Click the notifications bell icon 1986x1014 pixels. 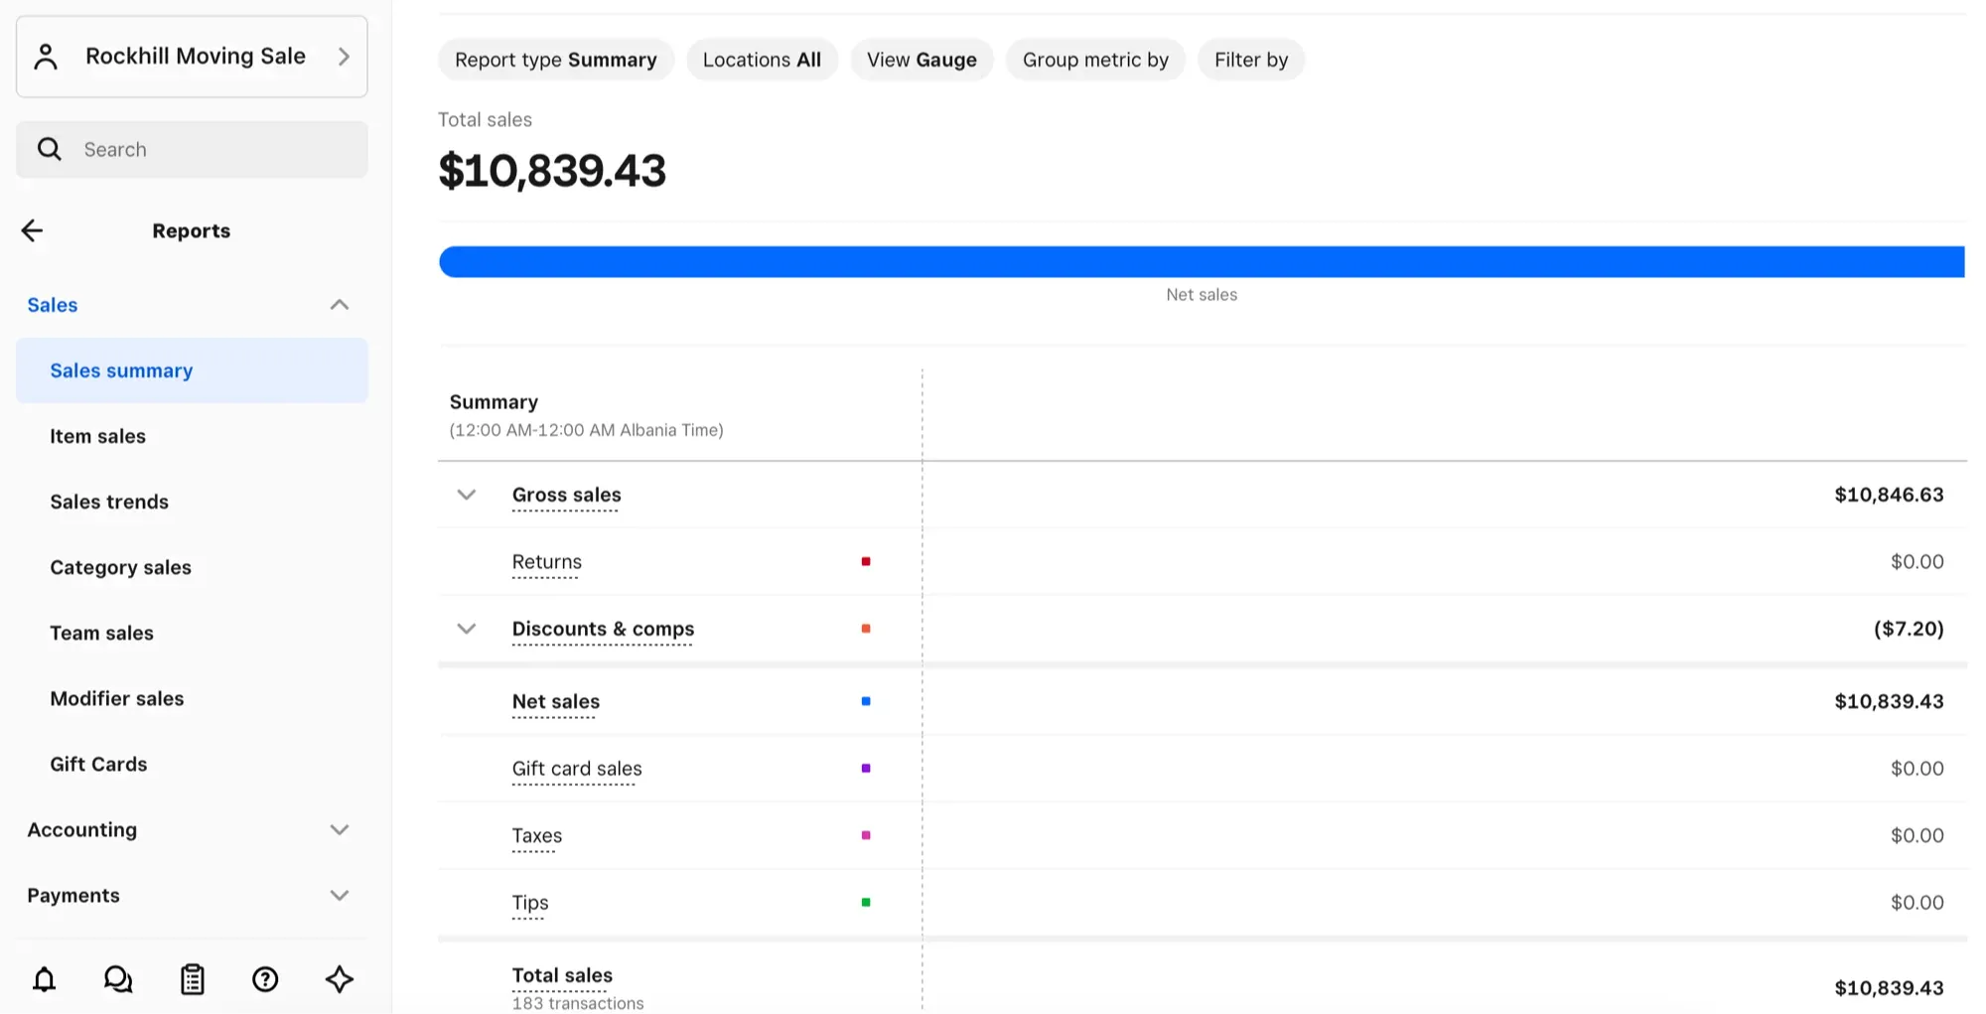coord(45,979)
